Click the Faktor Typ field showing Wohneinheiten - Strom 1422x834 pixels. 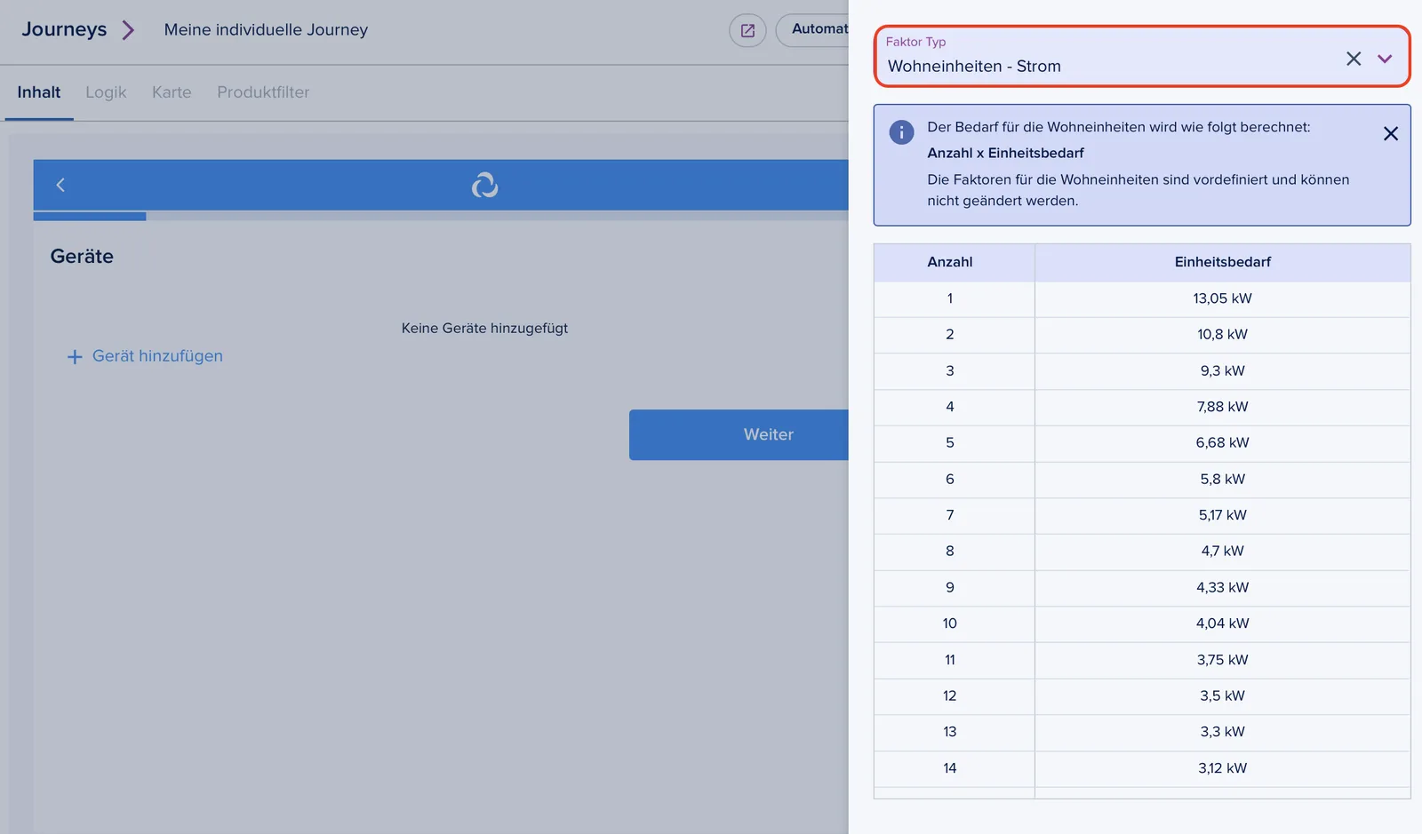pyautogui.click(x=1142, y=56)
